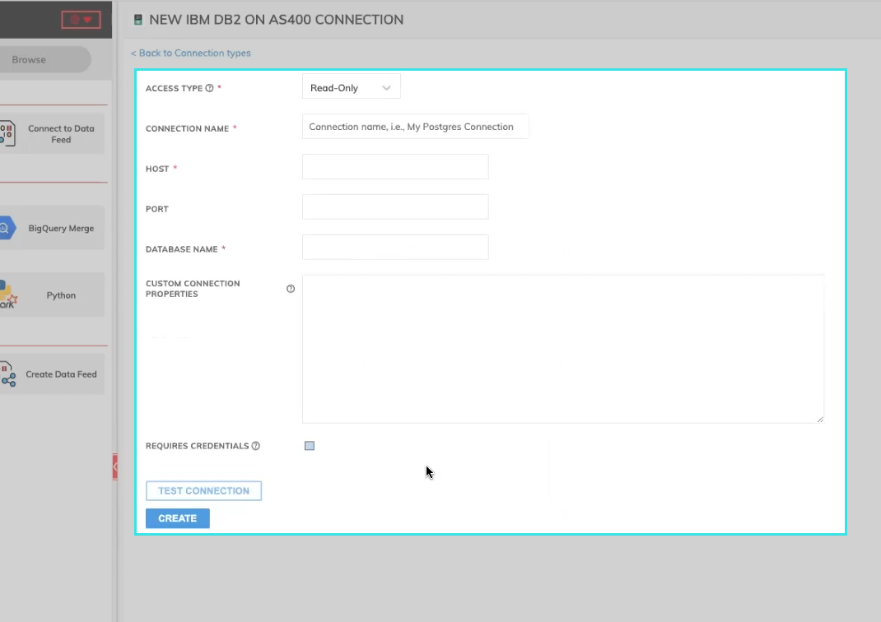Click the Connection Name input field
881x622 pixels.
click(415, 127)
